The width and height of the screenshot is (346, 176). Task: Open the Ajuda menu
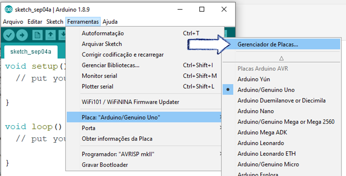point(110,22)
